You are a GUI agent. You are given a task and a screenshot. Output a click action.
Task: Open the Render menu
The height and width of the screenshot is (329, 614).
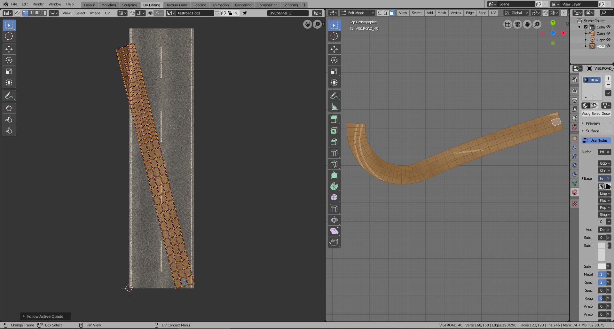(x=38, y=4)
